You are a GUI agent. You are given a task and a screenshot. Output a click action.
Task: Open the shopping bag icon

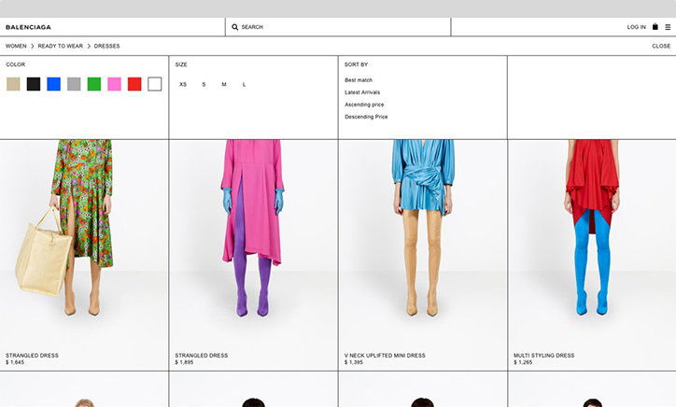click(x=655, y=27)
